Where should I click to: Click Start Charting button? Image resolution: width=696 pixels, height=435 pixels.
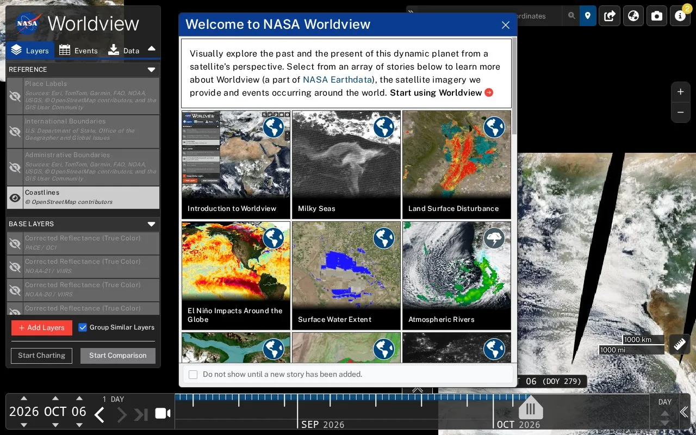click(x=41, y=356)
